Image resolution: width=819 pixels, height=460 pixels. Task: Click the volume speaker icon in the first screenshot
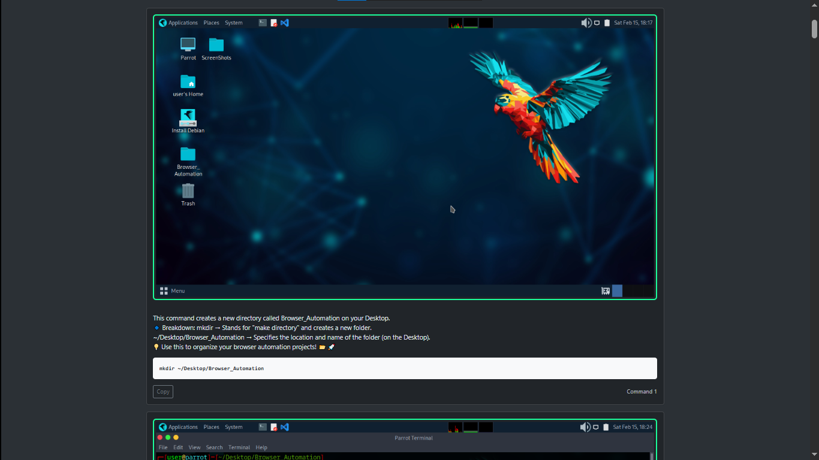(586, 23)
